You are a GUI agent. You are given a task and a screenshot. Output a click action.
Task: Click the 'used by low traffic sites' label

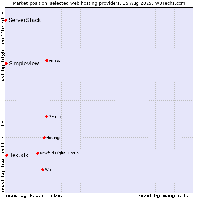coord(3,155)
